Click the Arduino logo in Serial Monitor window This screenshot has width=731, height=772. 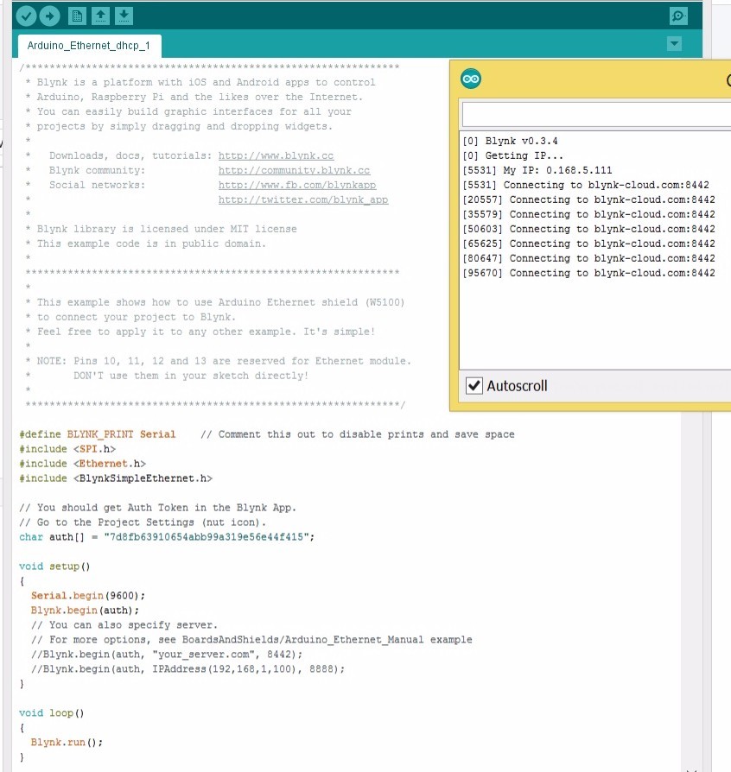click(x=471, y=79)
